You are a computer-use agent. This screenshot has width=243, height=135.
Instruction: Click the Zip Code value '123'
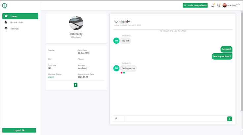point(50,68)
